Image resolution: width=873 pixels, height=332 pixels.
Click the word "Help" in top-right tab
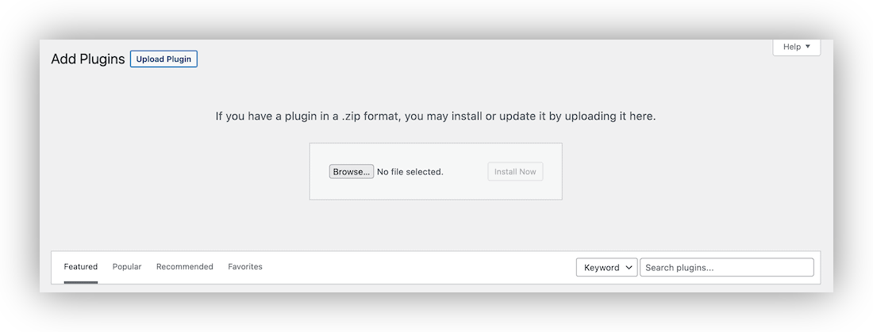coord(792,47)
